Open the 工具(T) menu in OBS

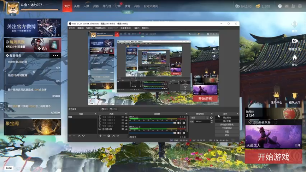(x=136, y=28)
